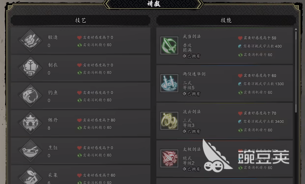The image size is (305, 184).
Task: Click the 武当剑法 green sword skill icon
Action: tap(169, 46)
